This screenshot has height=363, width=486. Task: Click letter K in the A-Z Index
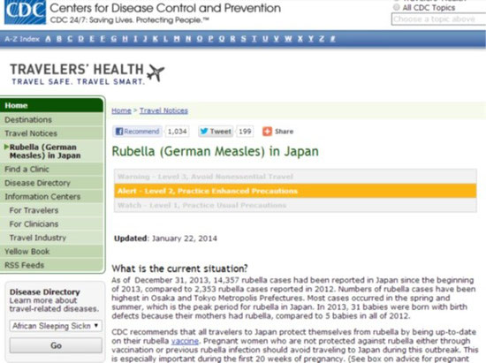coord(156,39)
